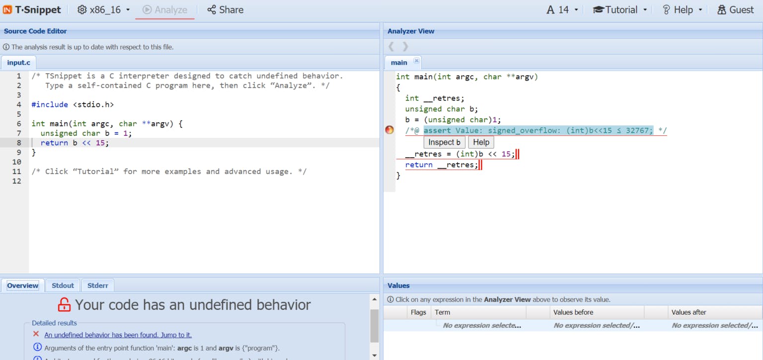Click the Inspect b button
This screenshot has height=360, width=763.
coord(445,142)
